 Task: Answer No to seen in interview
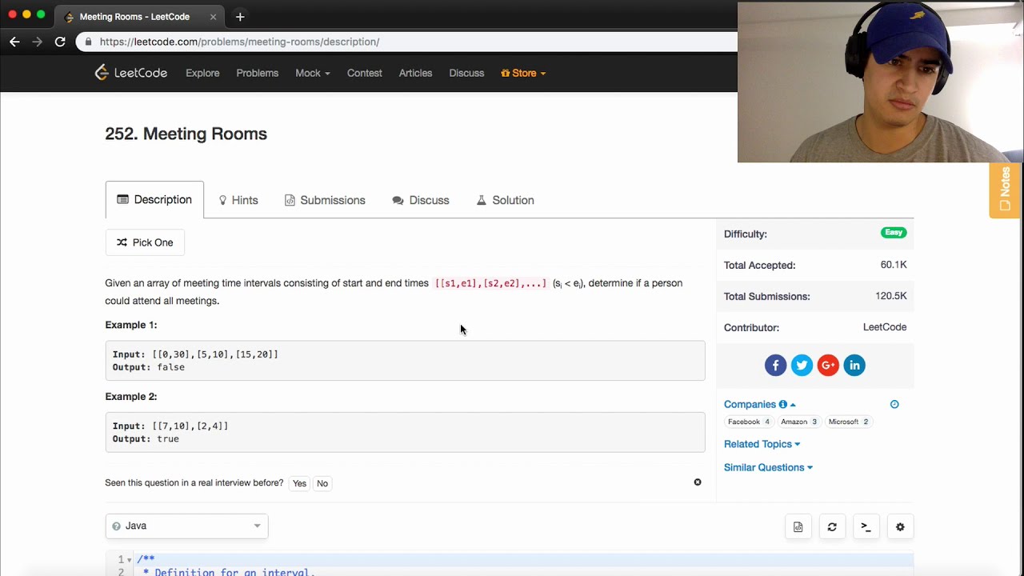coord(322,483)
